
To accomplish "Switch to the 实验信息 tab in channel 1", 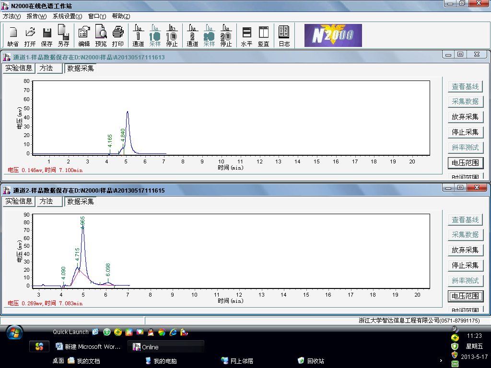I will [x=19, y=68].
